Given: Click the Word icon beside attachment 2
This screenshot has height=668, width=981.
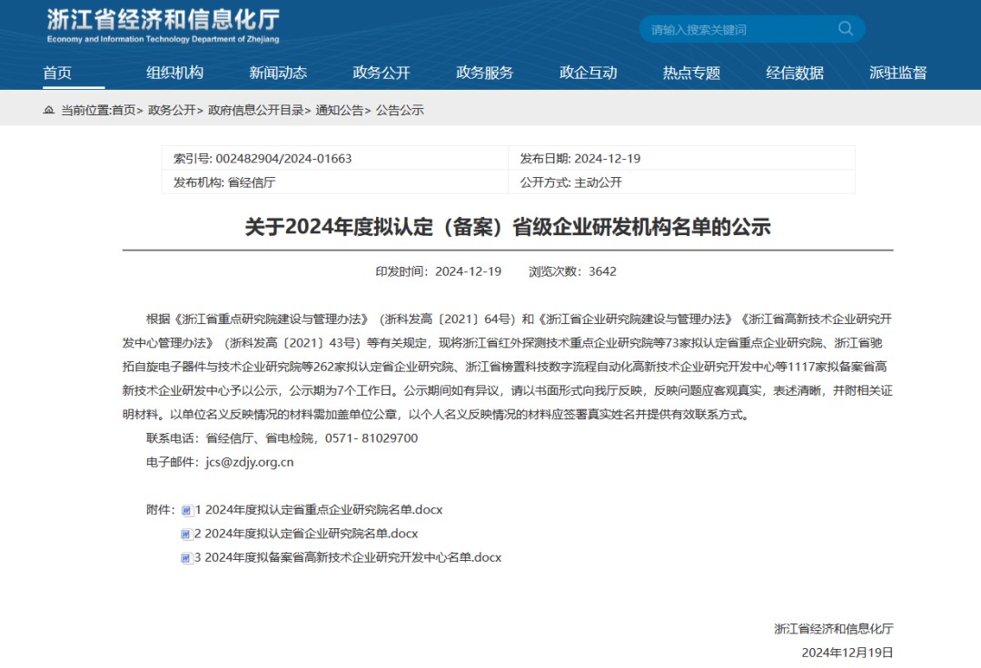Looking at the screenshot, I should (x=188, y=534).
